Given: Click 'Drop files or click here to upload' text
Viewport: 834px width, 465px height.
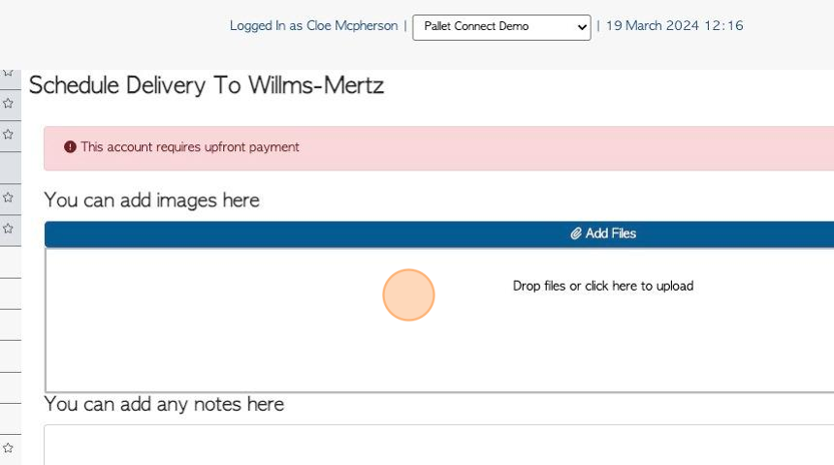Looking at the screenshot, I should [x=602, y=286].
